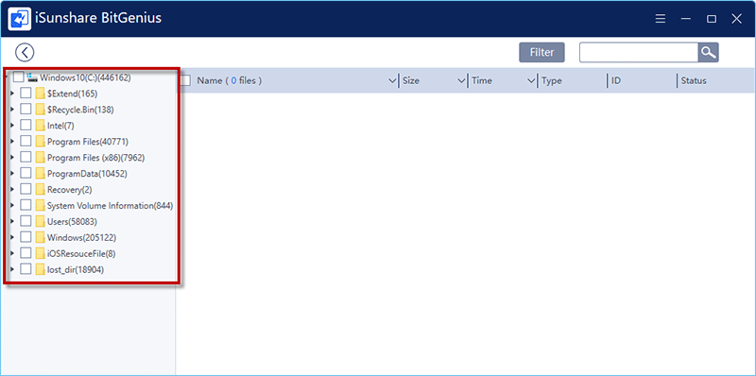Expand the $Recycle.Bin tree arrow

point(12,110)
